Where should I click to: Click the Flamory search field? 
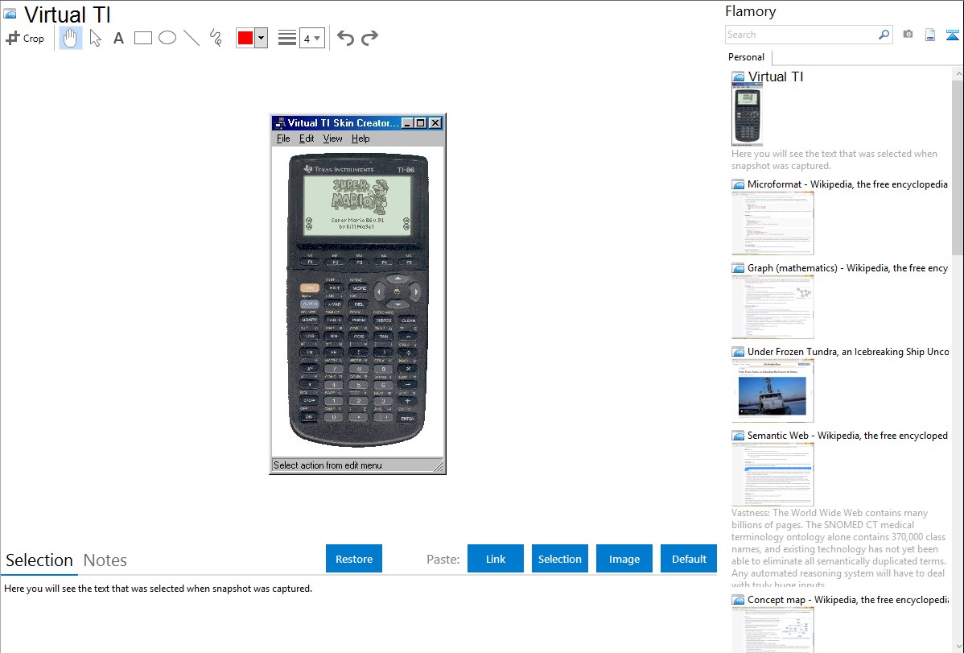tap(801, 35)
